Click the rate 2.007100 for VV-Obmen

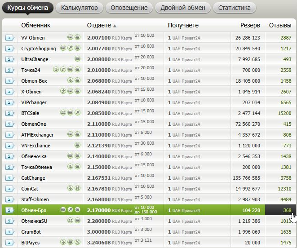99,38
